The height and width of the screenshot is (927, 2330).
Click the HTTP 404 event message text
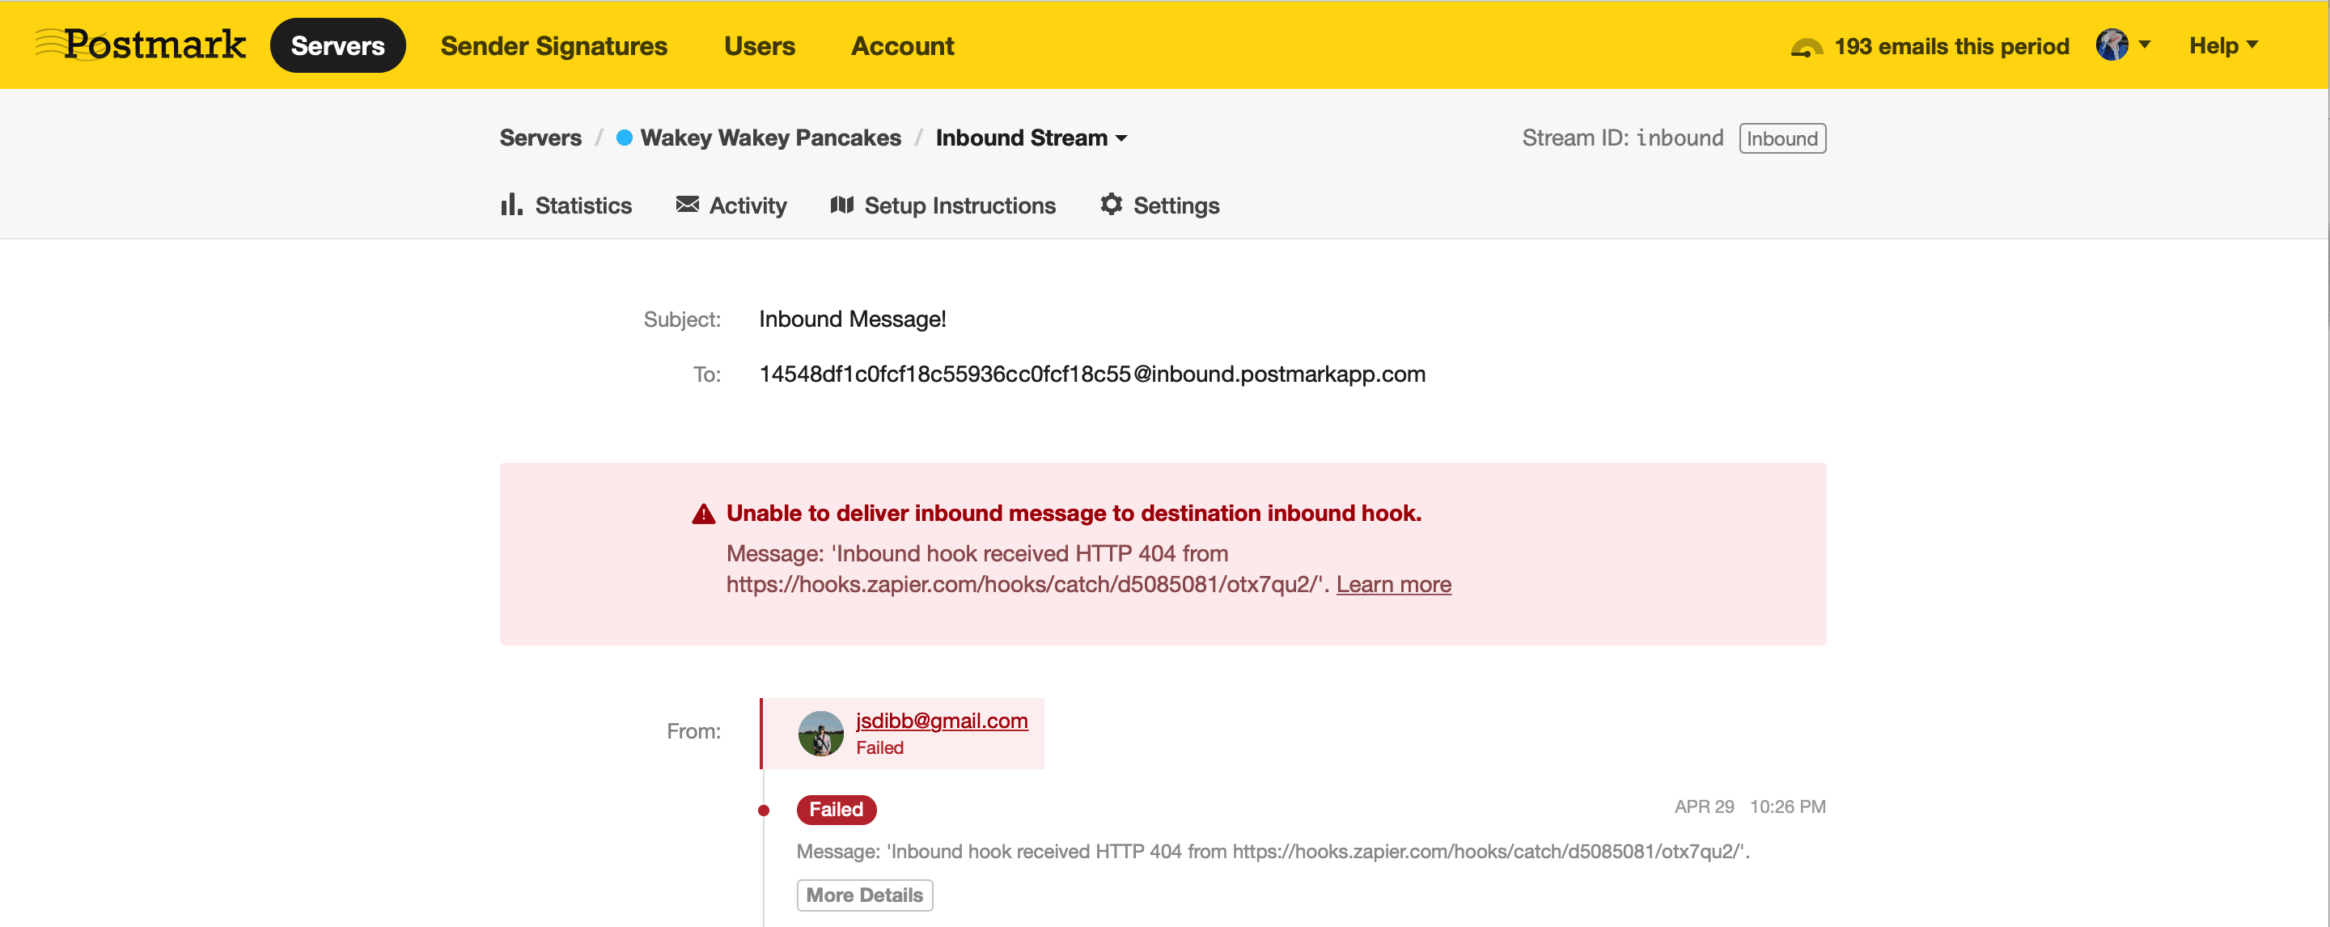[1273, 851]
